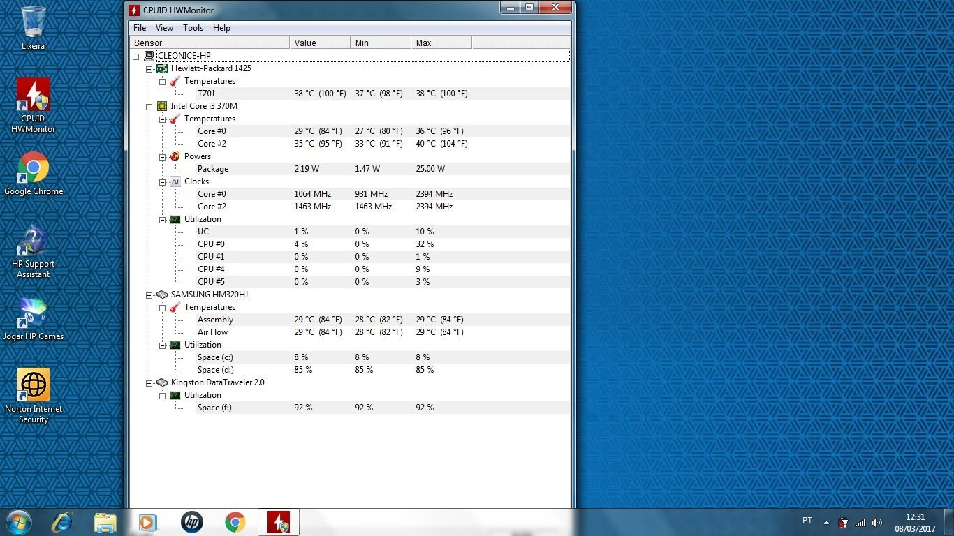Click the Windows Start orb
954x536 pixels.
tap(19, 522)
